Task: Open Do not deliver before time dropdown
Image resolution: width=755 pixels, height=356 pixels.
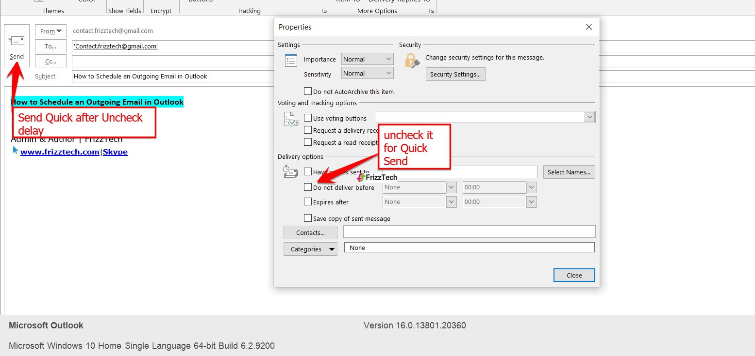Action: click(532, 187)
